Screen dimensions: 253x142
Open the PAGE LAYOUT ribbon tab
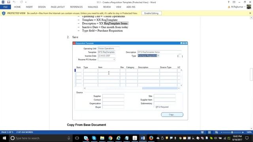point(58,7)
